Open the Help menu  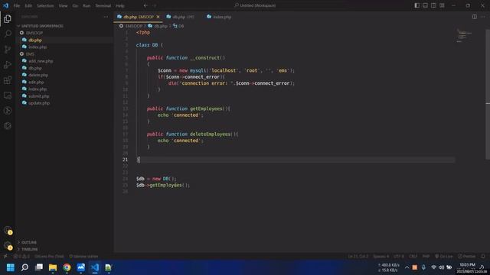[120, 5]
